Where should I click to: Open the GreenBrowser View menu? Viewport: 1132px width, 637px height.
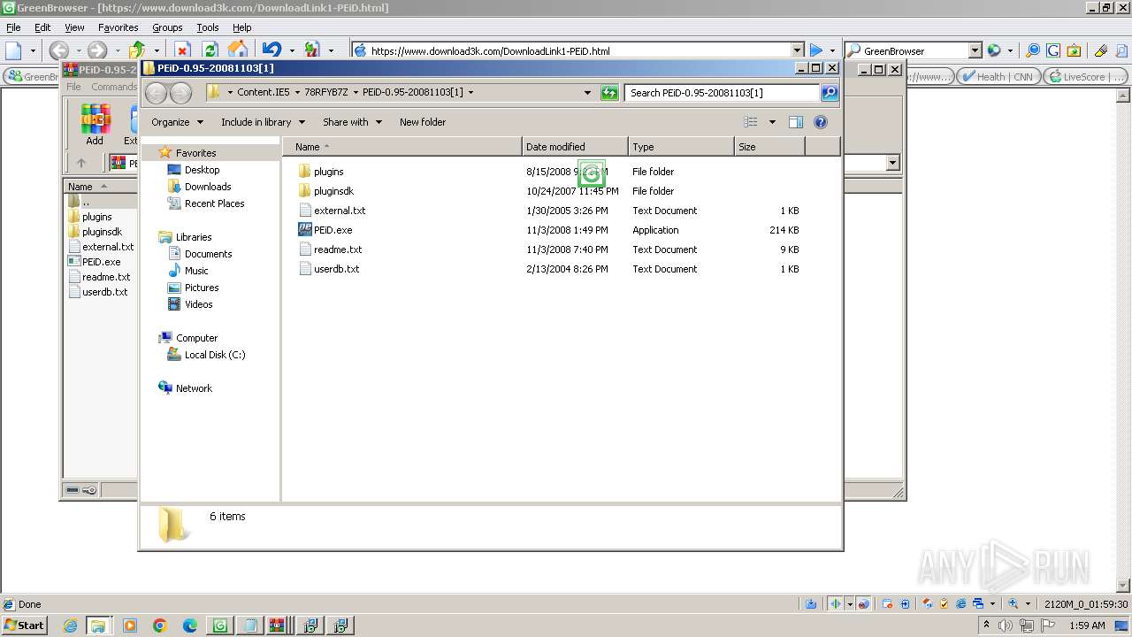[74, 27]
